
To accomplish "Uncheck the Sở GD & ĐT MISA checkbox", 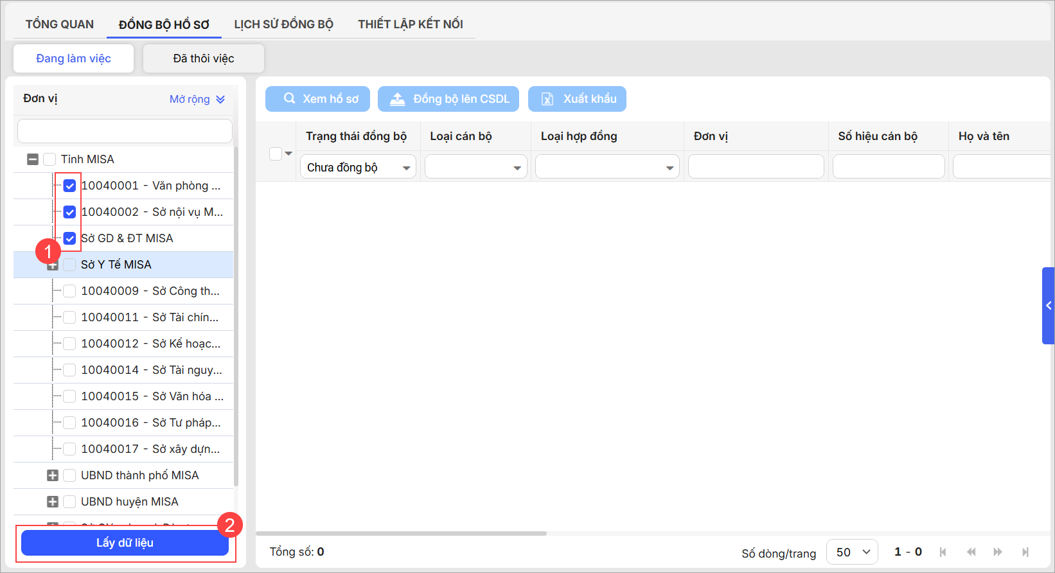I will click(70, 238).
